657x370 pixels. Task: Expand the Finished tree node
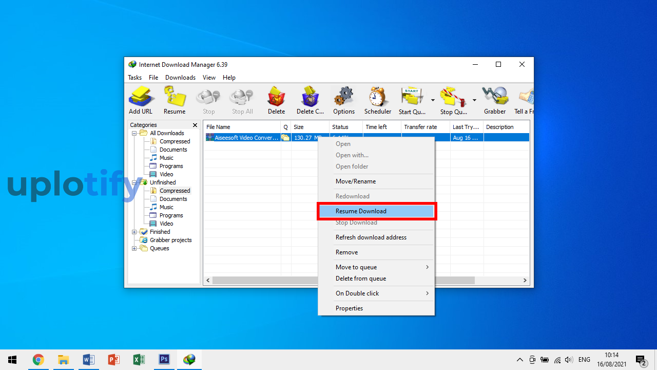(134, 232)
